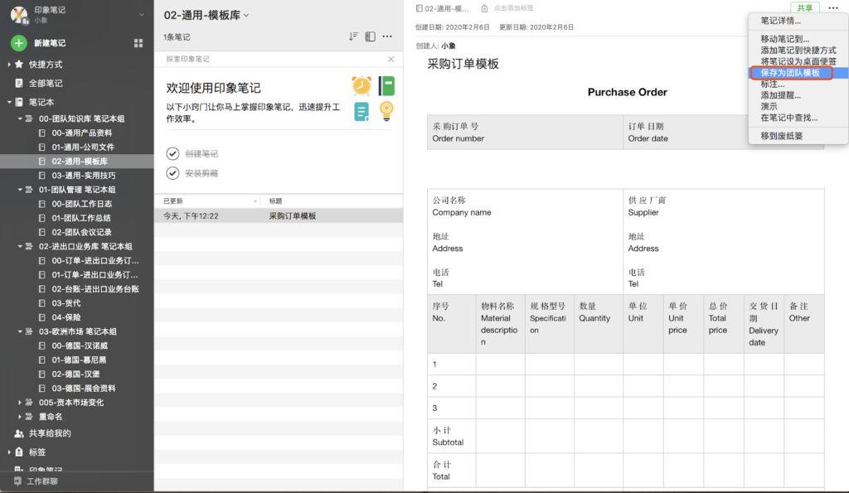Open the 01-德国-慕尼黑 notebook
This screenshot has height=493, width=849.
pyautogui.click(x=79, y=360)
